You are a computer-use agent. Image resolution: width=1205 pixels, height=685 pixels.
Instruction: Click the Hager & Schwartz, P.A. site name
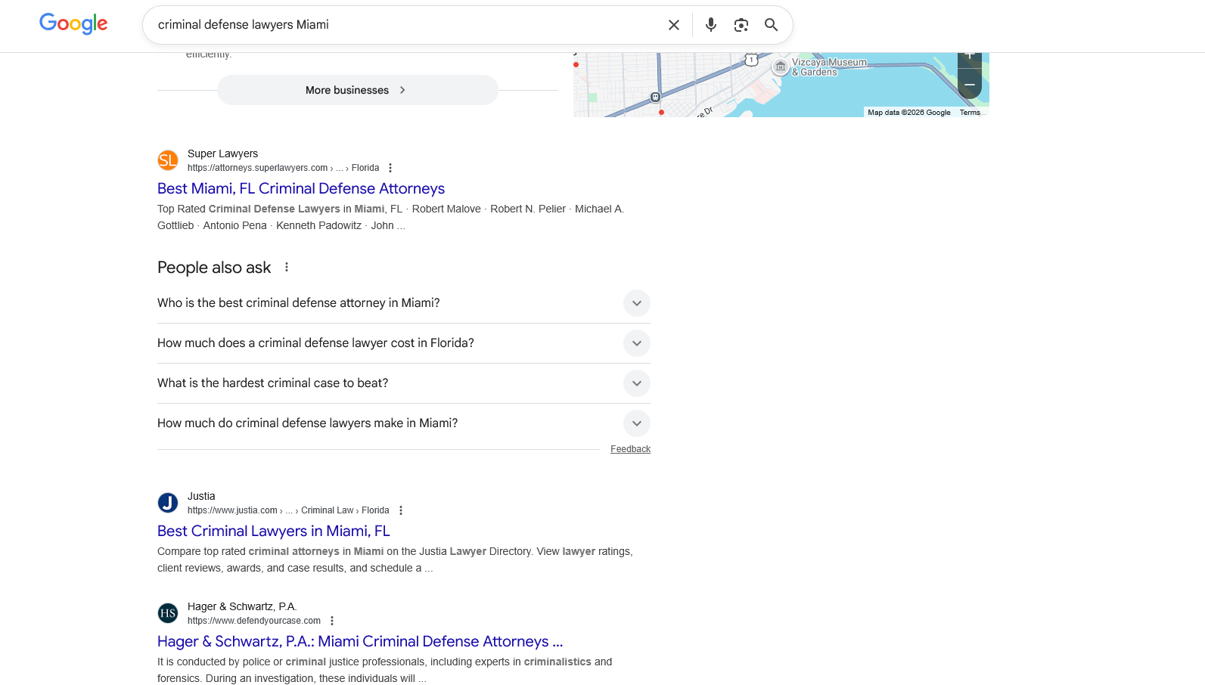click(242, 606)
